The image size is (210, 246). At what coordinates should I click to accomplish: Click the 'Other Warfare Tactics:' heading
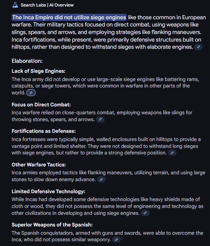[x=39, y=165]
